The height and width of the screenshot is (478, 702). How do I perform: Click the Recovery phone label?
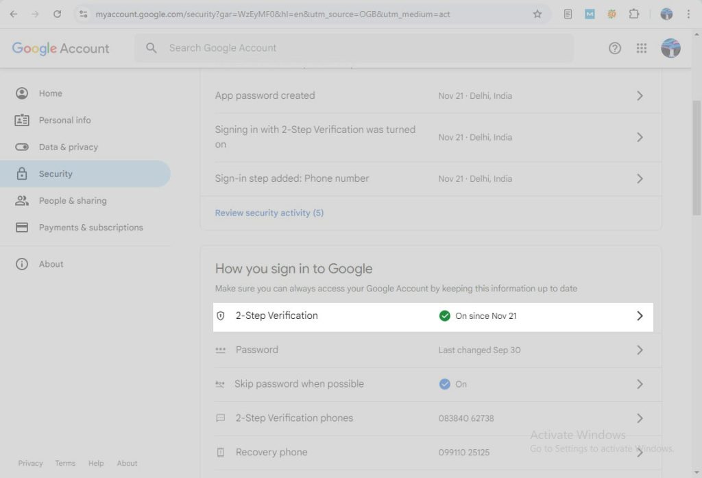pos(271,452)
